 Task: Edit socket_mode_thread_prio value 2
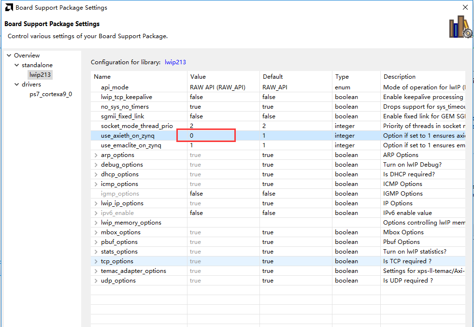coord(223,126)
